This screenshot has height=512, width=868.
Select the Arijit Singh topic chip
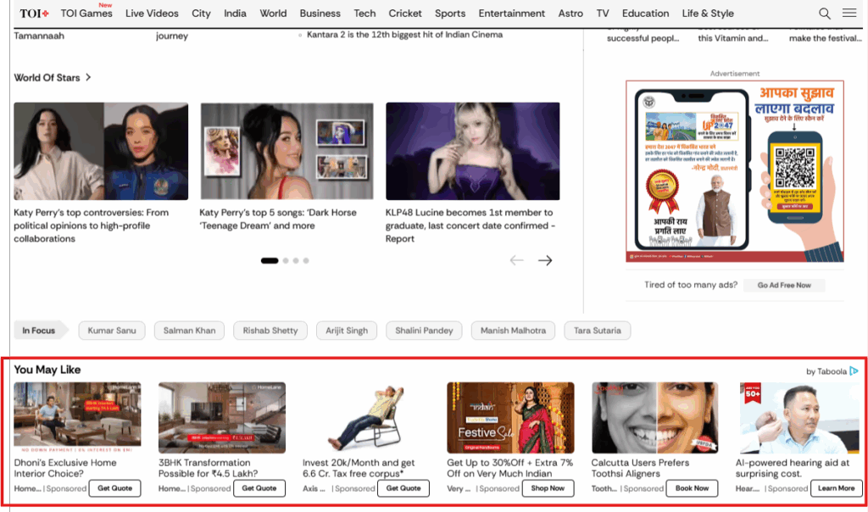tap(347, 331)
